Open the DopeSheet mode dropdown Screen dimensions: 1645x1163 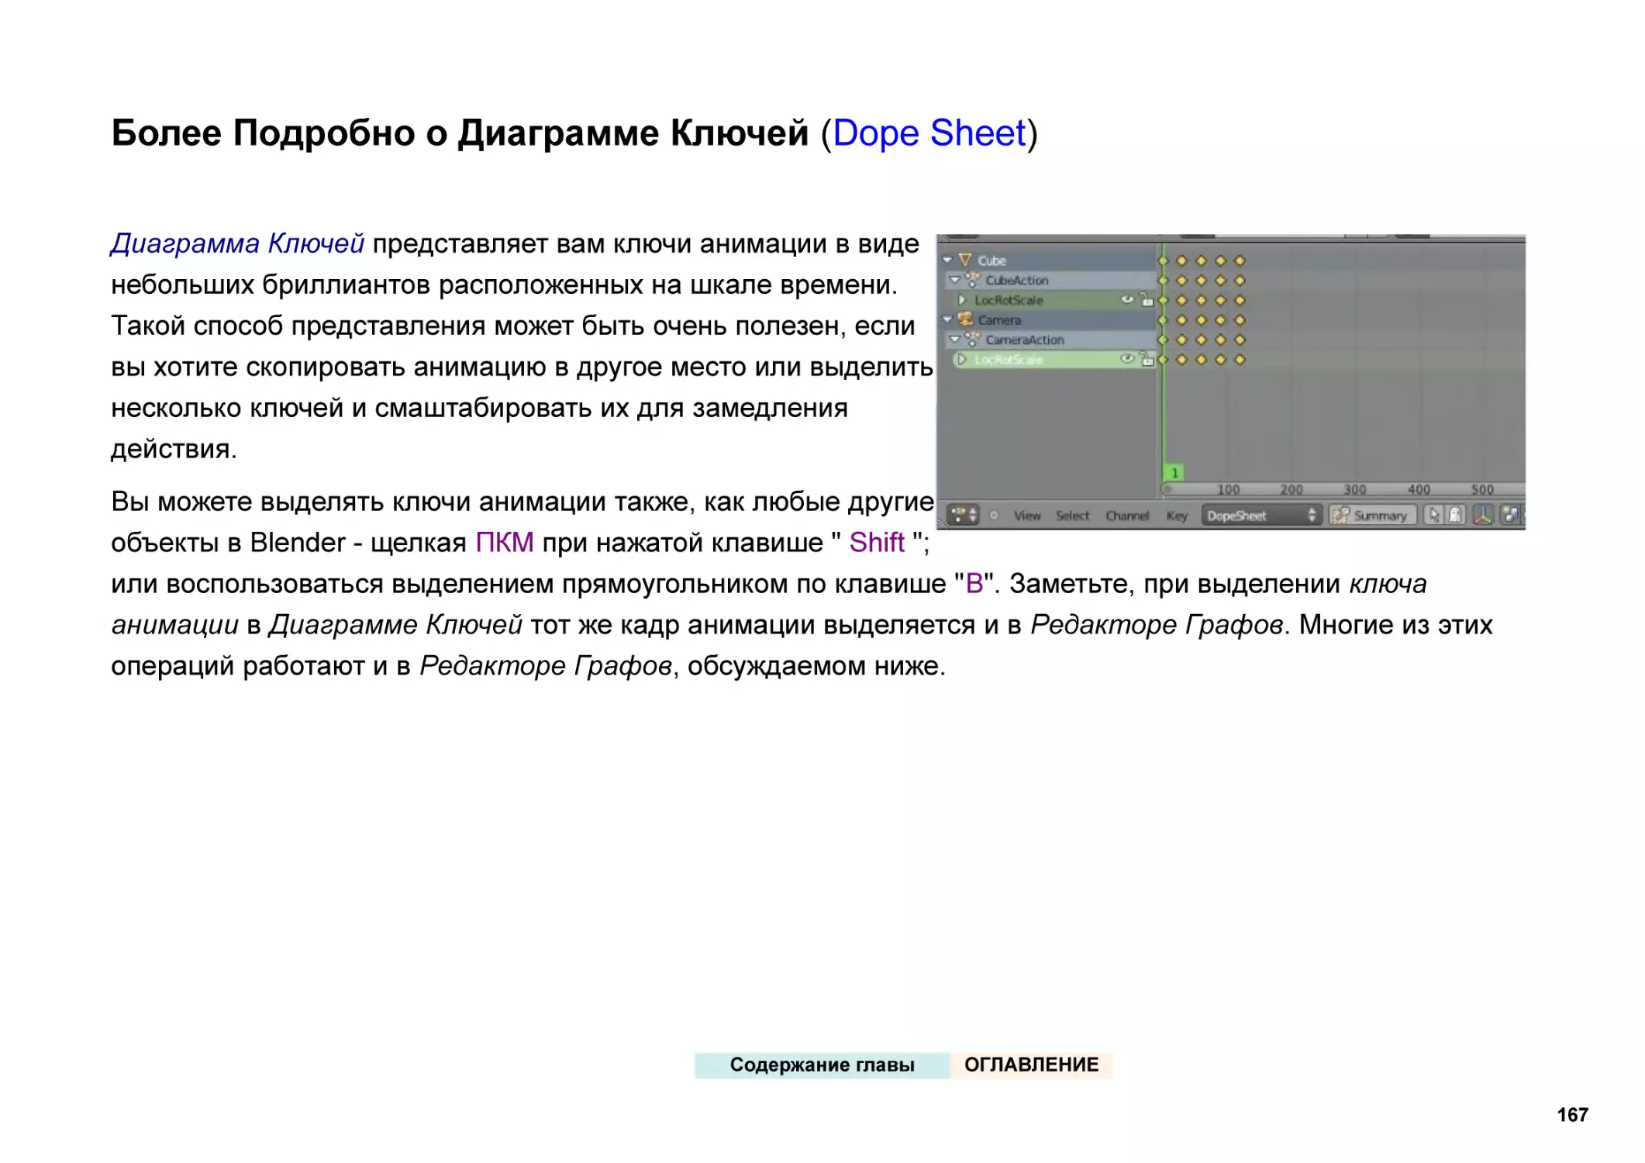coord(1260,515)
